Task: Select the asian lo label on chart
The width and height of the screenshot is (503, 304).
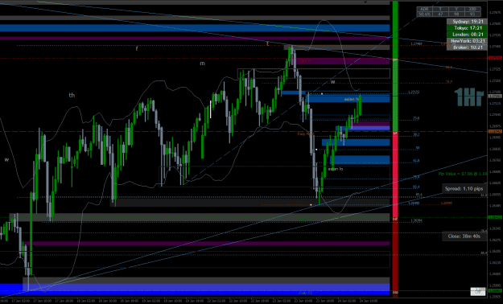Action: 336,169
